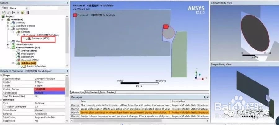The image size is (279, 125).
Task: Collapse the Contacts tree node
Action: [13, 32]
